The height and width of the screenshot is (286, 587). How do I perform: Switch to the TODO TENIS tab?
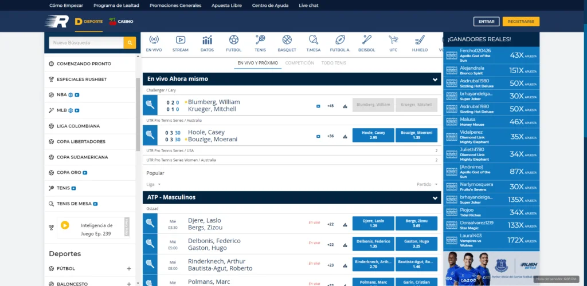(334, 63)
